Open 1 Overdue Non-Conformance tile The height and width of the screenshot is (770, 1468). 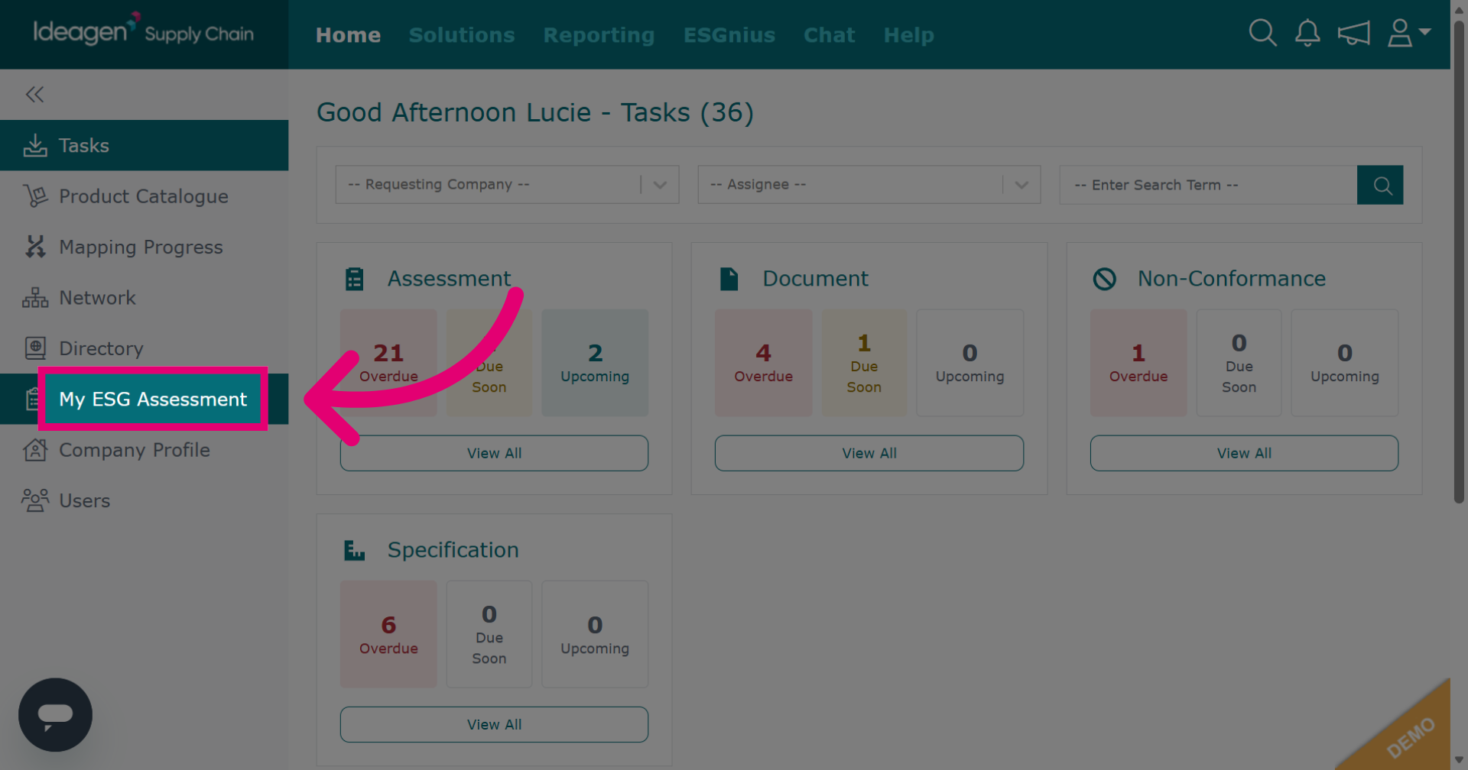tap(1138, 363)
